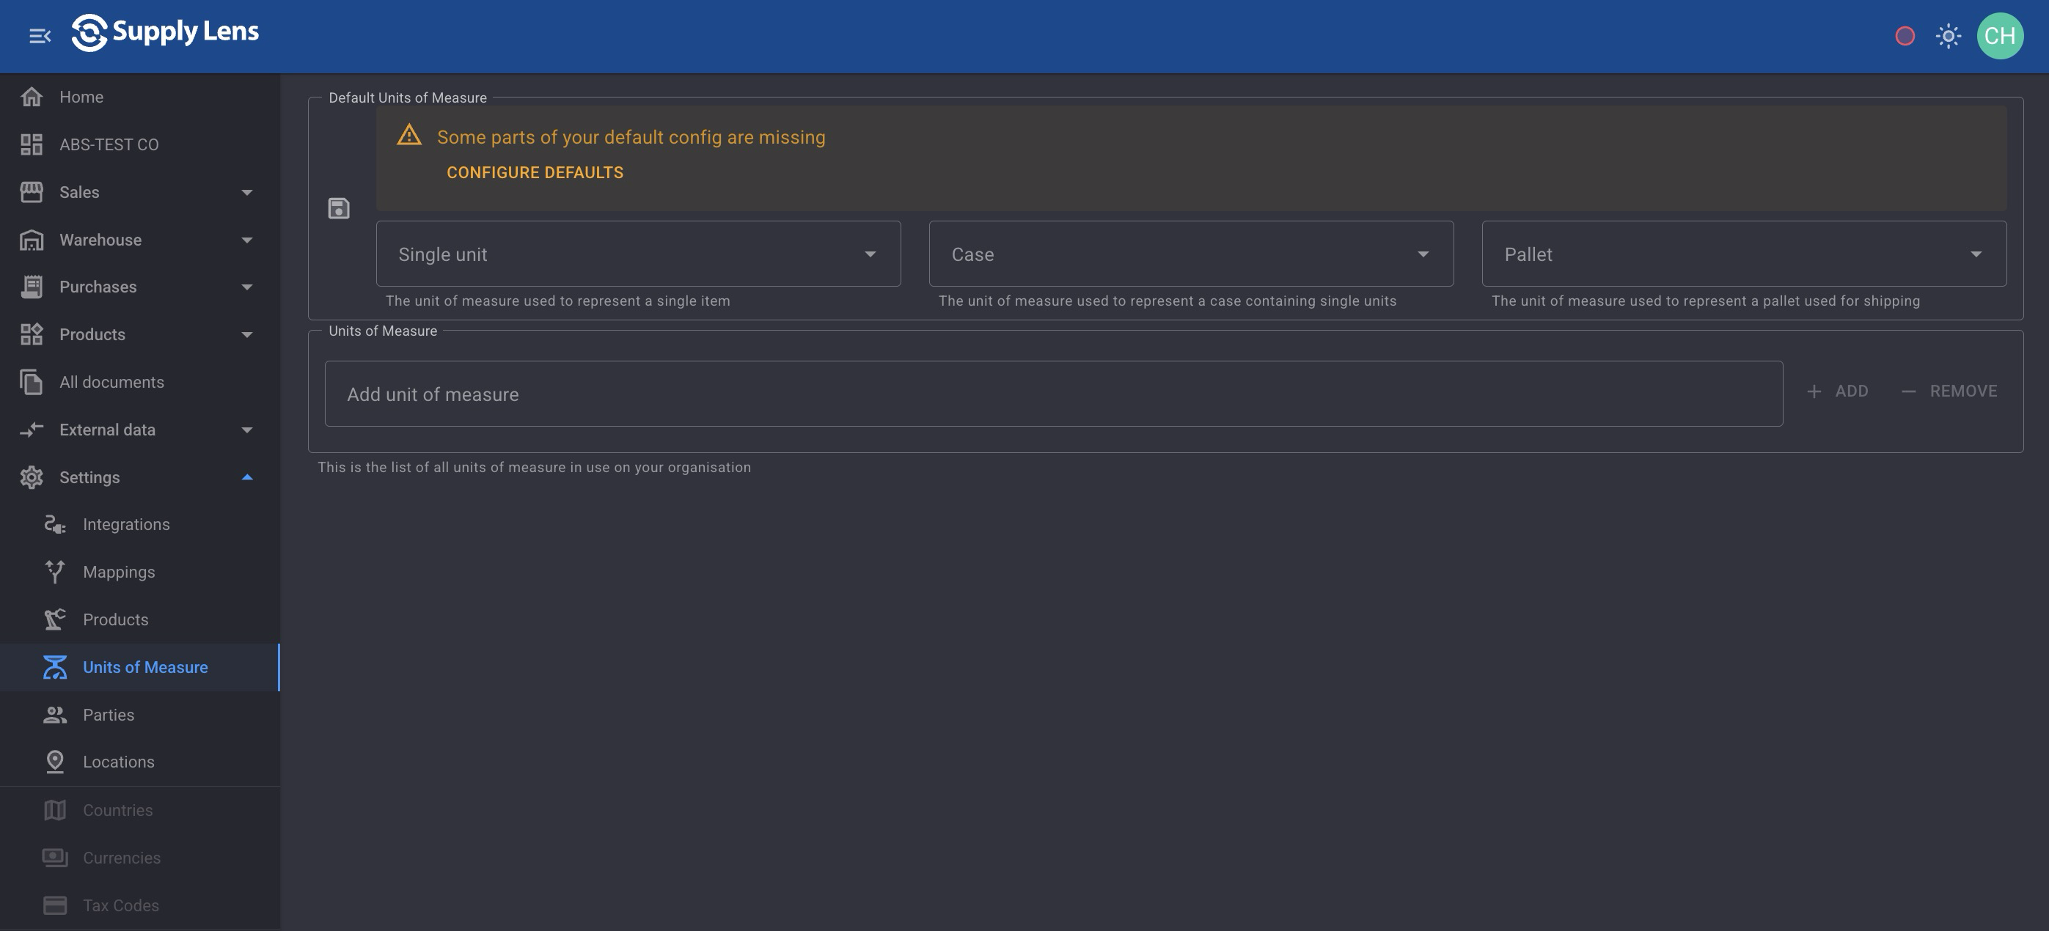Click the Locations pin icon

(55, 762)
